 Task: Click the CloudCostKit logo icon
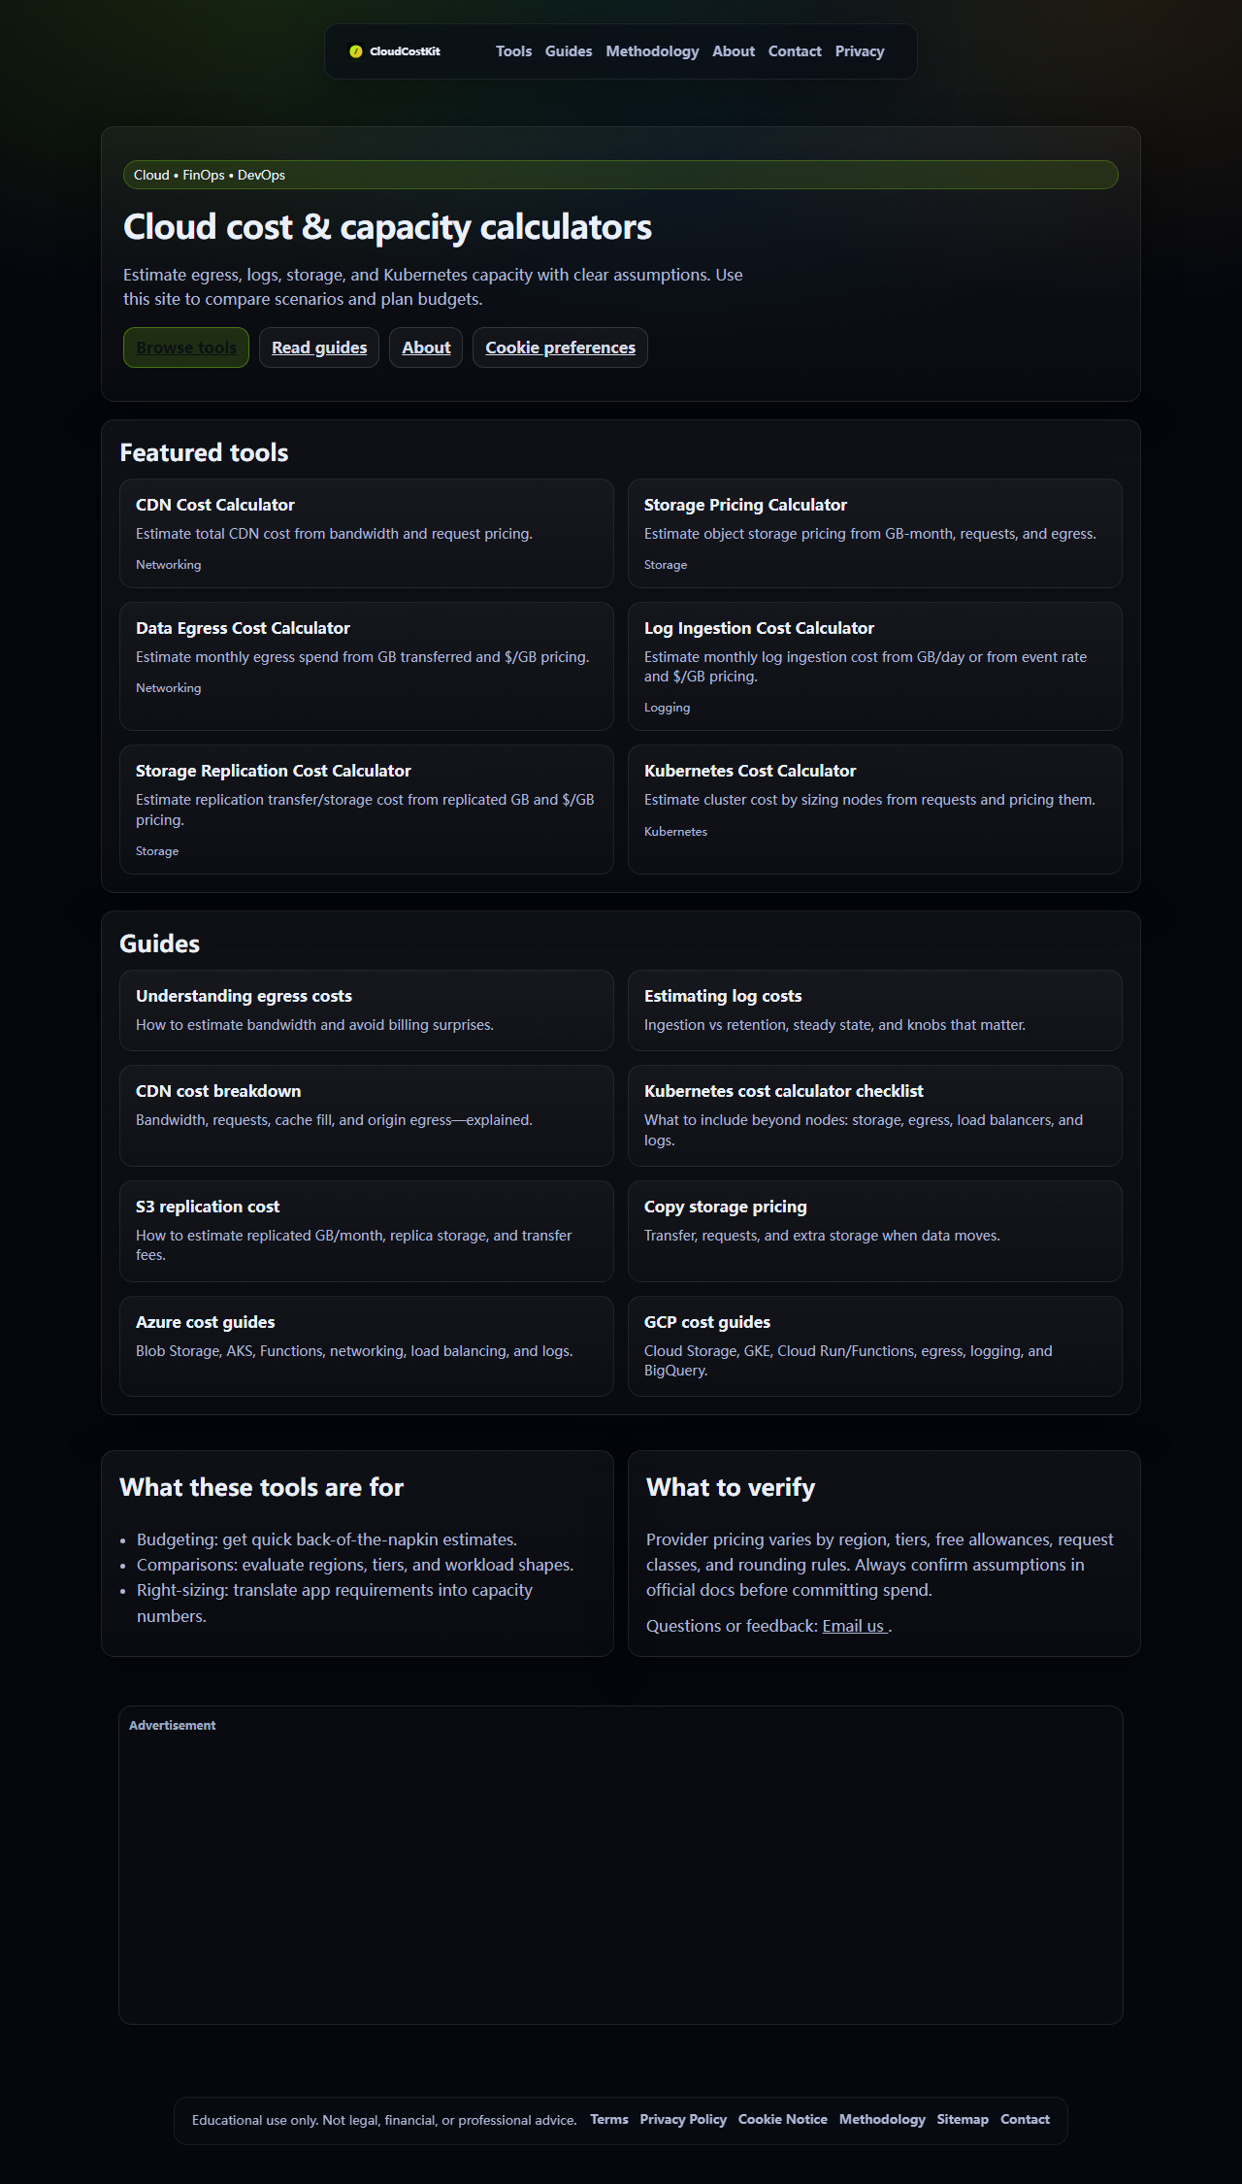coord(356,50)
